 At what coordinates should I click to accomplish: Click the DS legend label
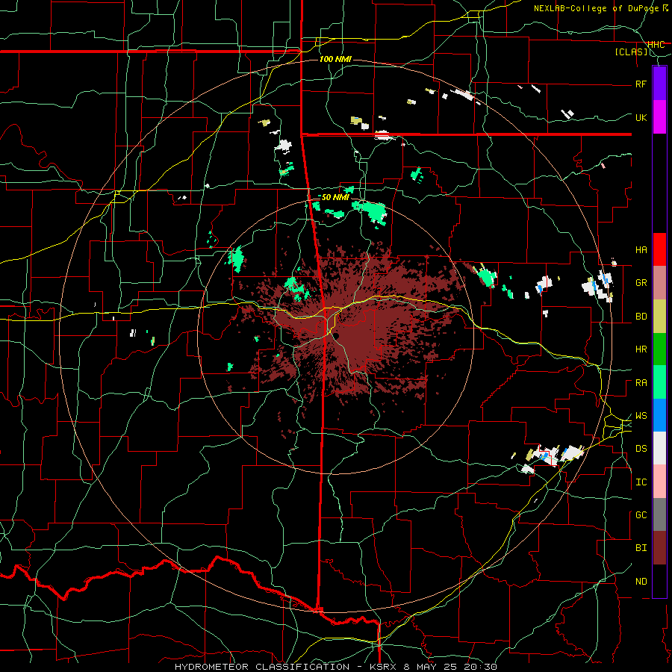pyautogui.click(x=641, y=449)
